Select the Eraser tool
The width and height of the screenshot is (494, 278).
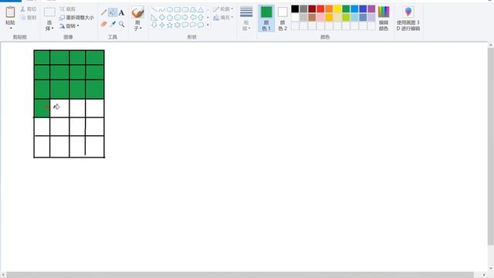(103, 24)
